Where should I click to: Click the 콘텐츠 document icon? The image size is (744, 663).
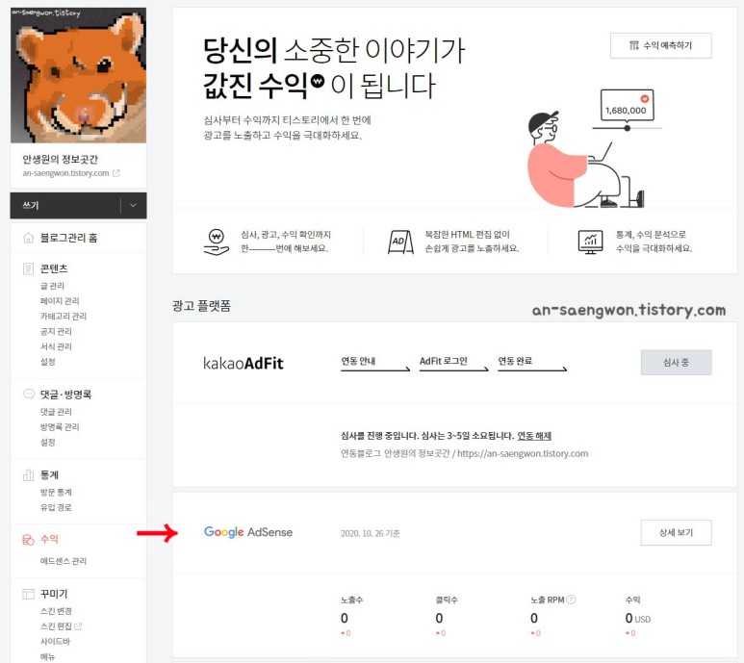click(x=29, y=268)
